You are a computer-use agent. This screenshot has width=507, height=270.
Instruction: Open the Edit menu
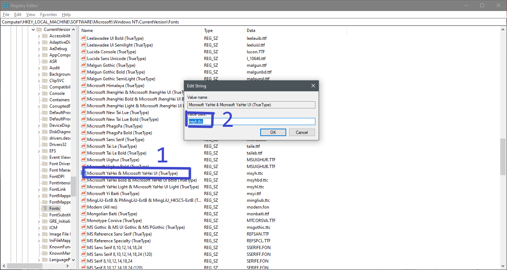pos(18,15)
